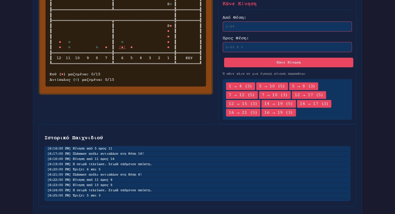Pick the 14 → 19 (5) move
This screenshot has height=214, width=395.
(x=279, y=104)
